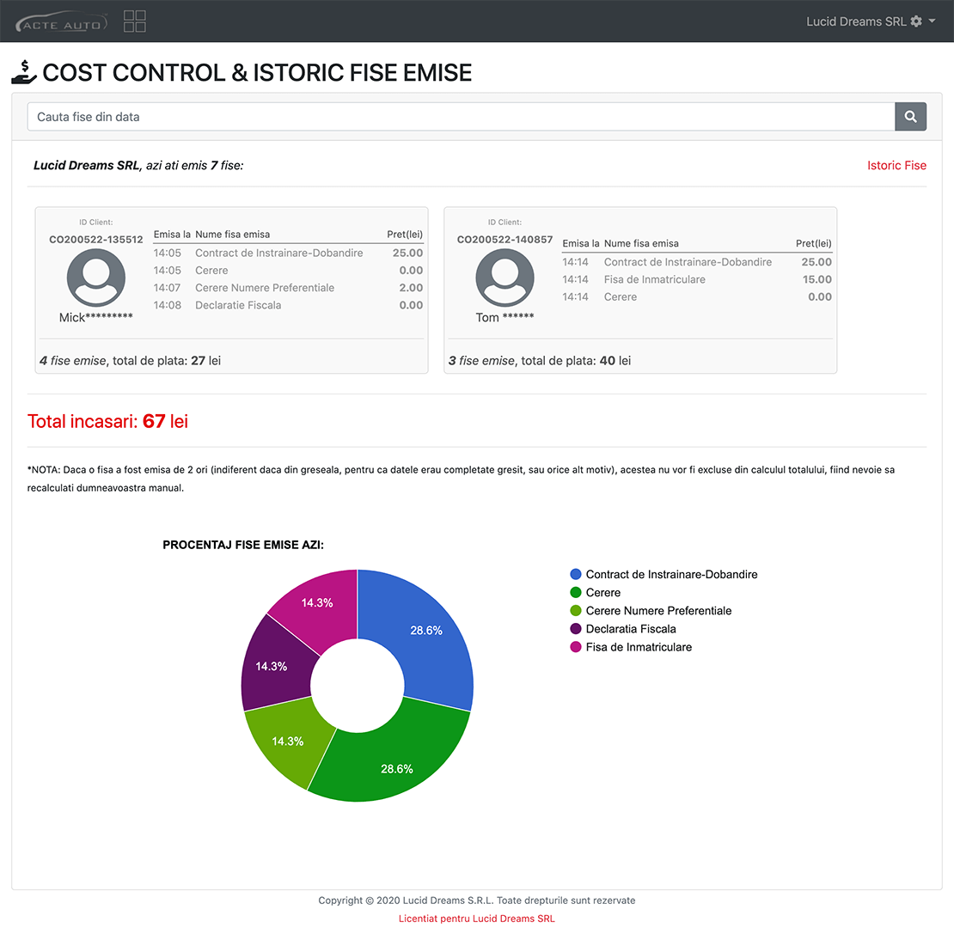The width and height of the screenshot is (954, 928).
Task: Click Tom's client avatar icon
Action: [x=505, y=278]
